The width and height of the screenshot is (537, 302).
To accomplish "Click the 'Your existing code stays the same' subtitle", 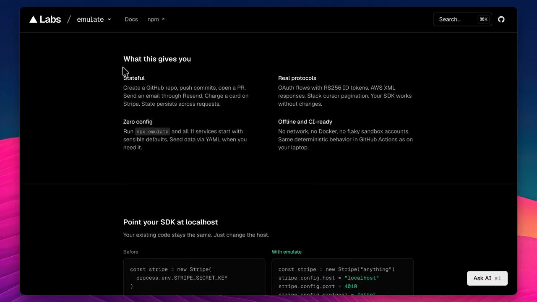I will [196, 235].
